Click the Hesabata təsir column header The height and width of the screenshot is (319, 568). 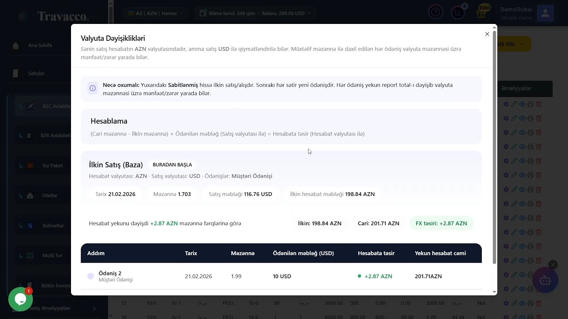click(376, 253)
